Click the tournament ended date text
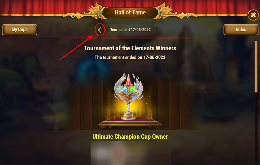 130,57
